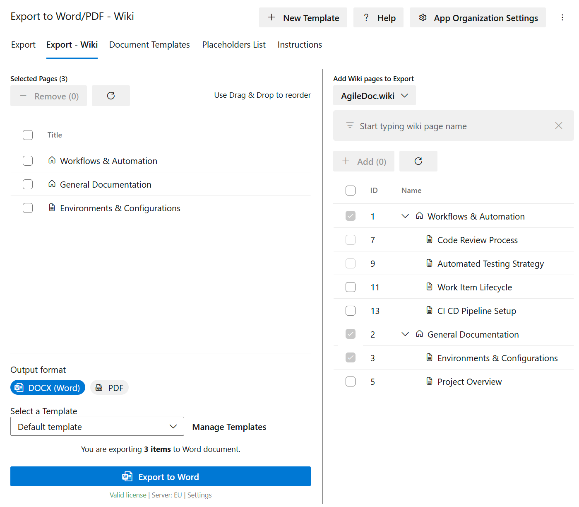Select PDF output format

(109, 388)
